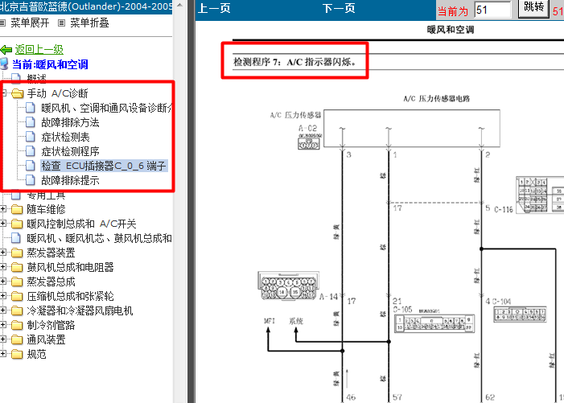
Task: Click folder icon for 压缩机总成和张紧轮
Action: (x=17, y=296)
